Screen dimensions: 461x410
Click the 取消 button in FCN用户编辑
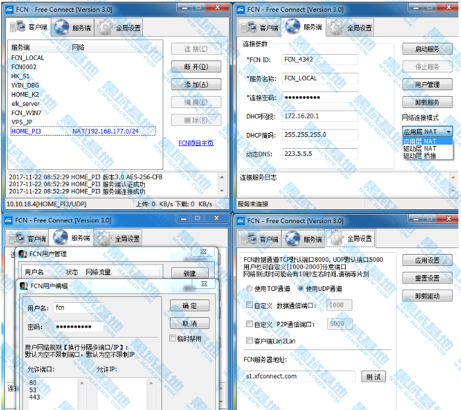(x=190, y=323)
